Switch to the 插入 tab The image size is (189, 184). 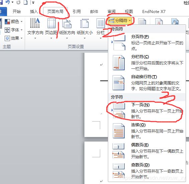point(34,12)
